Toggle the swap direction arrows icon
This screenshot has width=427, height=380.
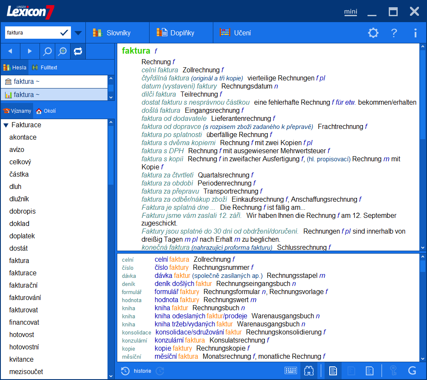point(78,51)
